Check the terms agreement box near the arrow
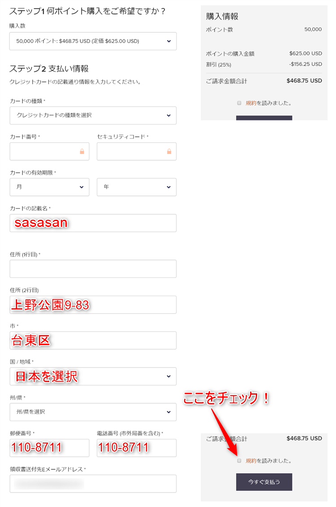The image size is (336, 507). (x=239, y=460)
